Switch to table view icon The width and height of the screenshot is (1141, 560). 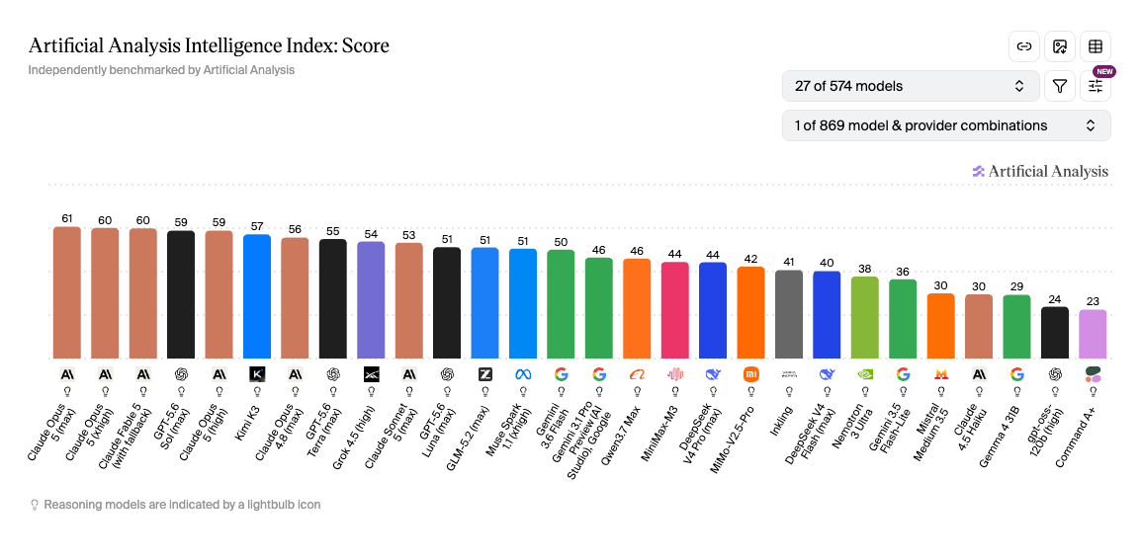(1096, 46)
